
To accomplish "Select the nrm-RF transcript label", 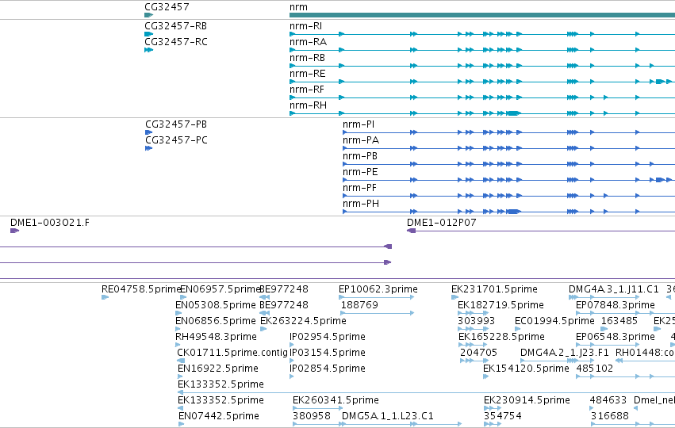I will (x=306, y=90).
